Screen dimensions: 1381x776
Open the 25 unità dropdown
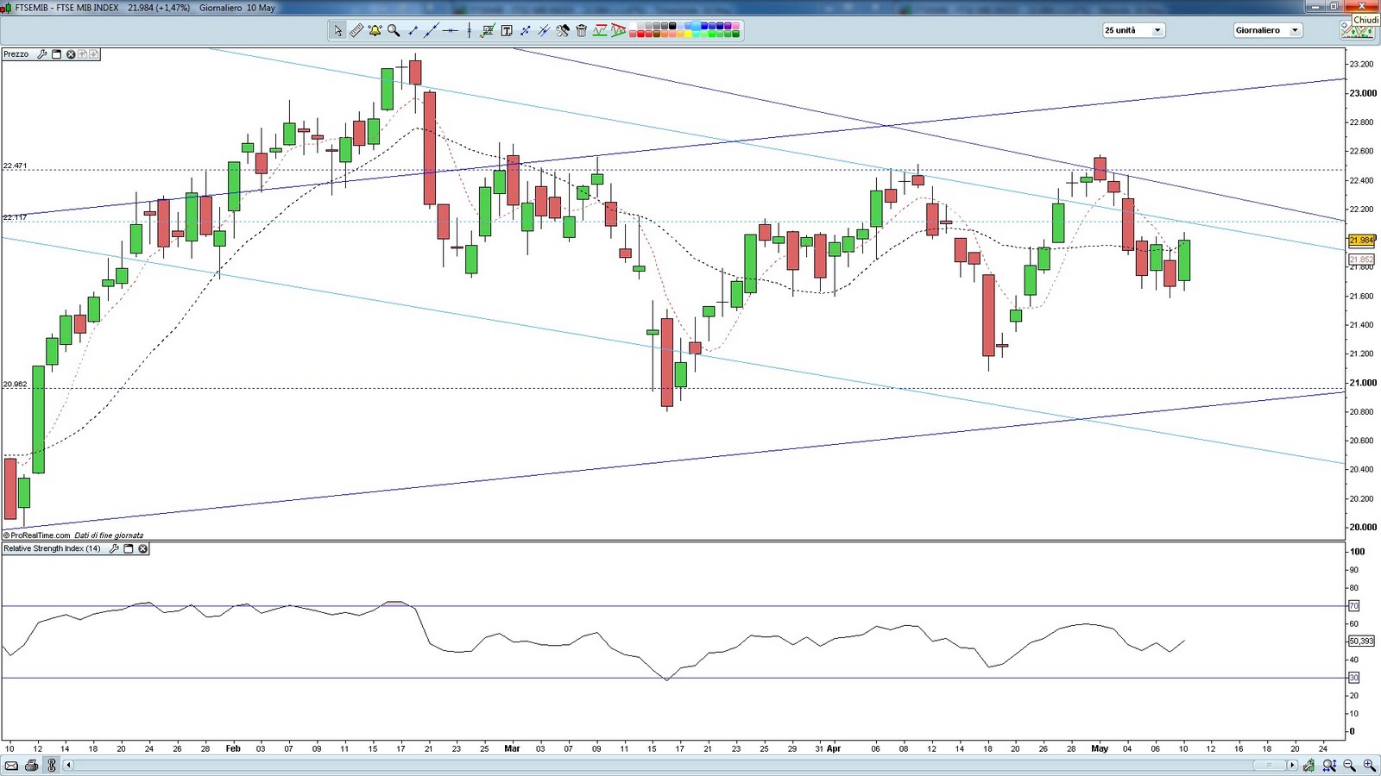coord(1133,30)
